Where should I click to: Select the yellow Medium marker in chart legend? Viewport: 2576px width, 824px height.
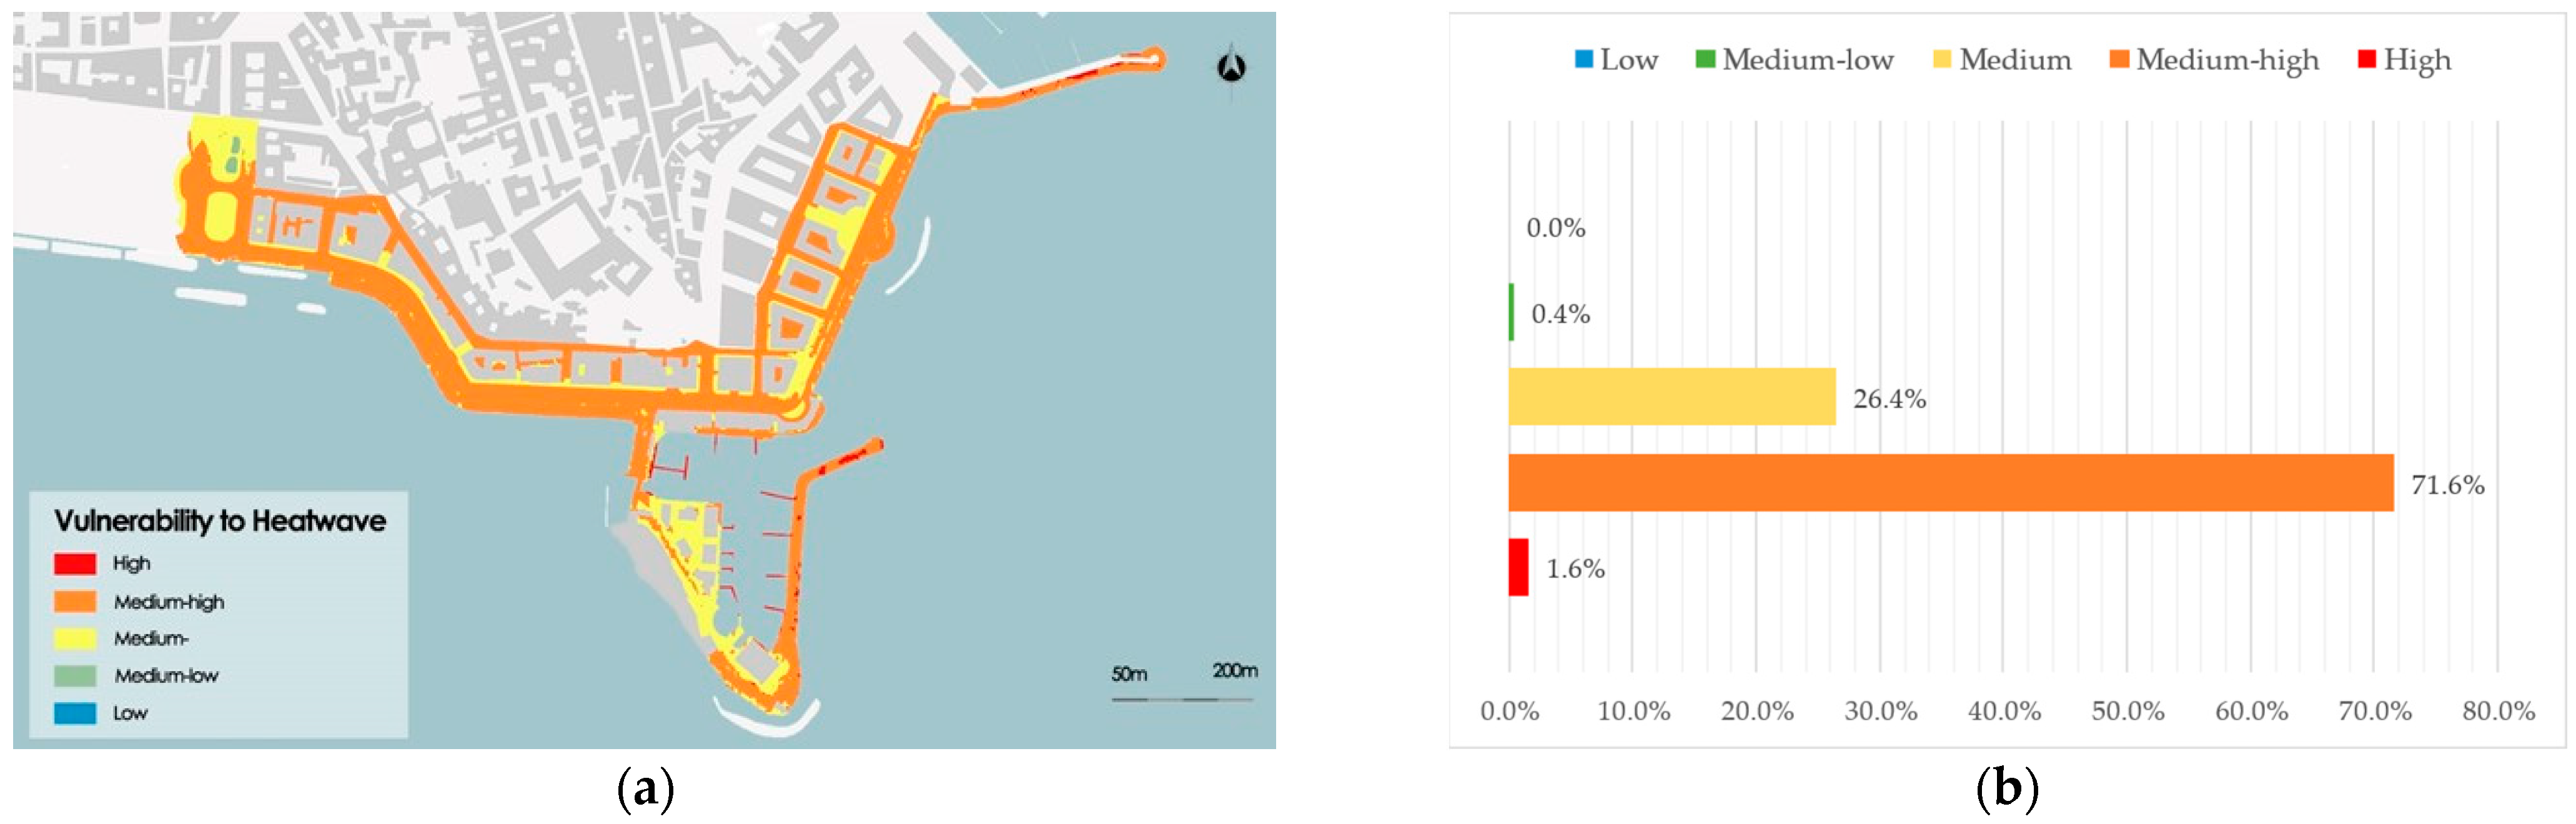pos(1942,59)
